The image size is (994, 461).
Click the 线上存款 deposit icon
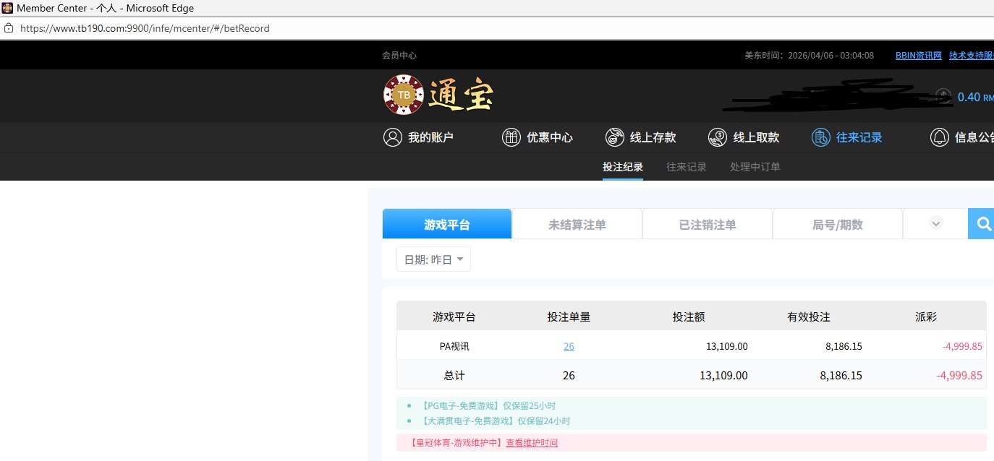[x=614, y=137]
